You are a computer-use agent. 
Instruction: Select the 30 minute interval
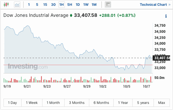click(x=53, y=5)
